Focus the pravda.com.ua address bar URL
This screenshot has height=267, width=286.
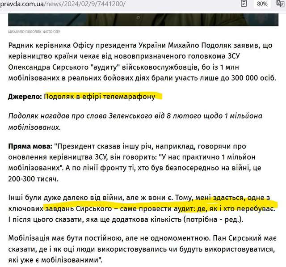pyautogui.click(x=63, y=4)
